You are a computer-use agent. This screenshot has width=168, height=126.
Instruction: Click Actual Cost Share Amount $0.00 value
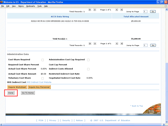click(x=43, y=74)
